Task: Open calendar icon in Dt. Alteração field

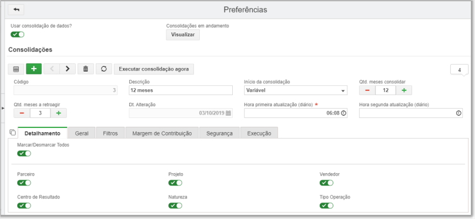Action: click(229, 113)
